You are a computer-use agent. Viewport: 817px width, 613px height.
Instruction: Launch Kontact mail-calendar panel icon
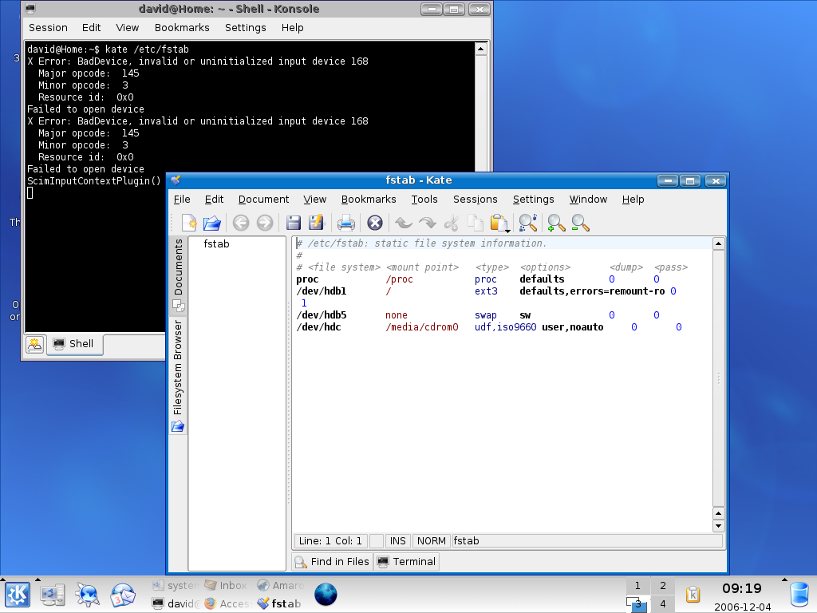click(122, 595)
